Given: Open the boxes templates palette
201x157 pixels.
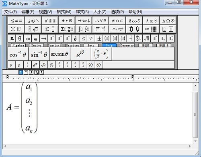Looking at the screenshot, I should click(x=168, y=29).
